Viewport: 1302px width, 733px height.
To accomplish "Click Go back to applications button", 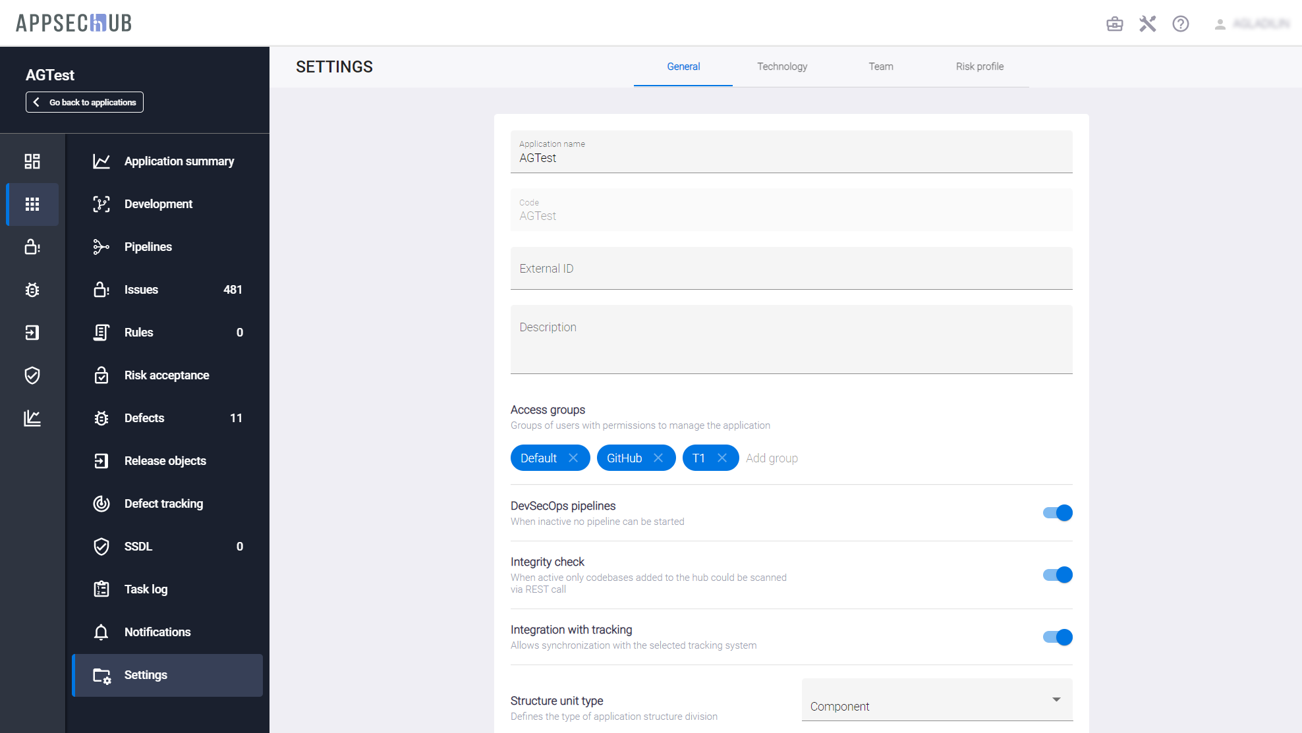I will 84,102.
